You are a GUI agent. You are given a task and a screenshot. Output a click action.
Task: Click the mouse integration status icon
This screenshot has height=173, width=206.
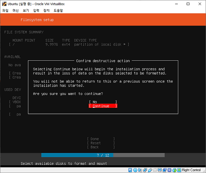coord(174,170)
